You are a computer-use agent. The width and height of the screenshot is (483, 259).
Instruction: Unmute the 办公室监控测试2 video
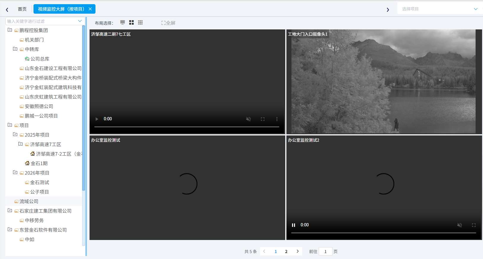pyautogui.click(x=460, y=225)
